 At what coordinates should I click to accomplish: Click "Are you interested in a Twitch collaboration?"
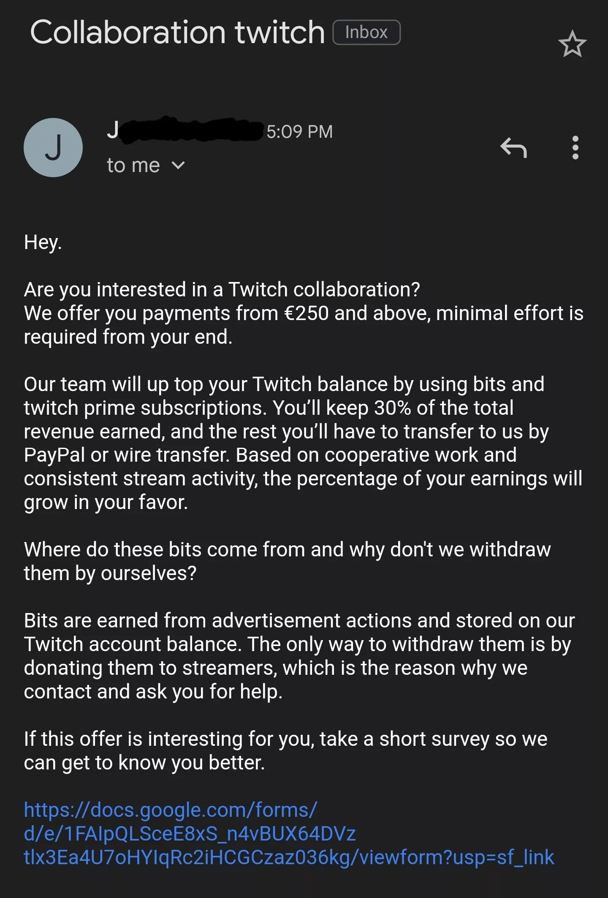(x=222, y=290)
